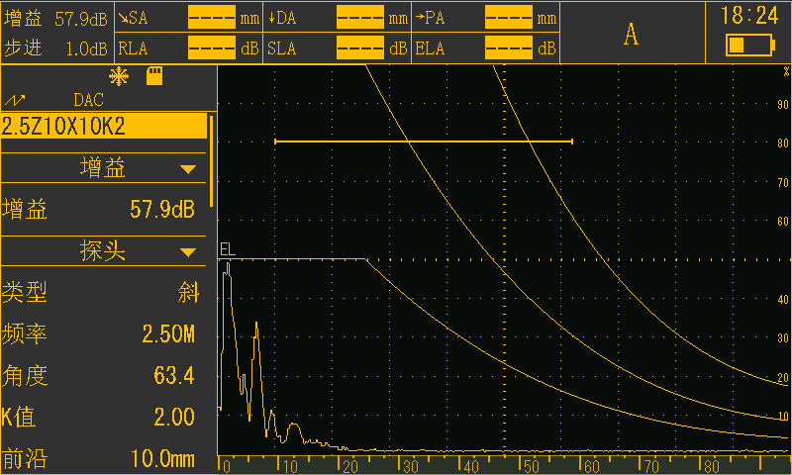
Task: Click the 40 mark on vertical axis
Action: (x=783, y=299)
